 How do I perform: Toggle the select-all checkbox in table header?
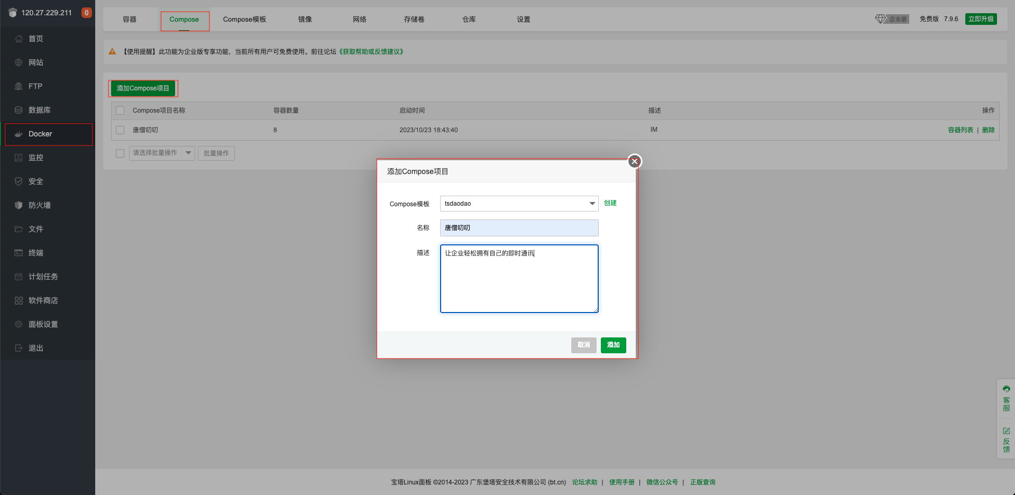[x=120, y=111]
